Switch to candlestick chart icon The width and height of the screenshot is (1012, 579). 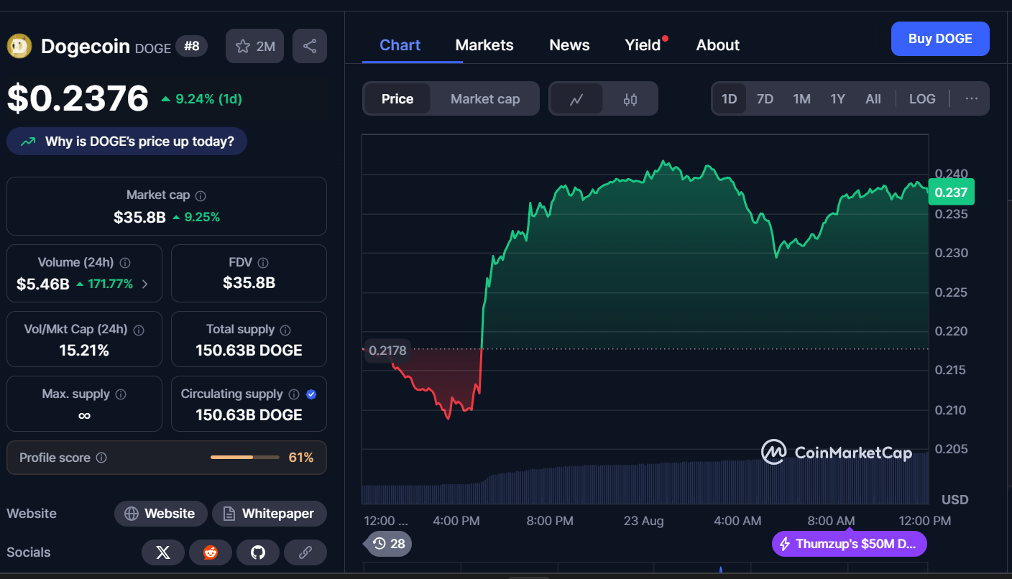(x=630, y=99)
